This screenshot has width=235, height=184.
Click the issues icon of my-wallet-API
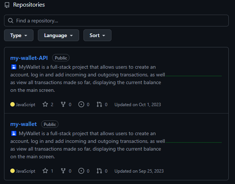(81, 104)
